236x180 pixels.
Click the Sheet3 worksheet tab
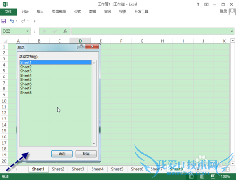click(78, 169)
